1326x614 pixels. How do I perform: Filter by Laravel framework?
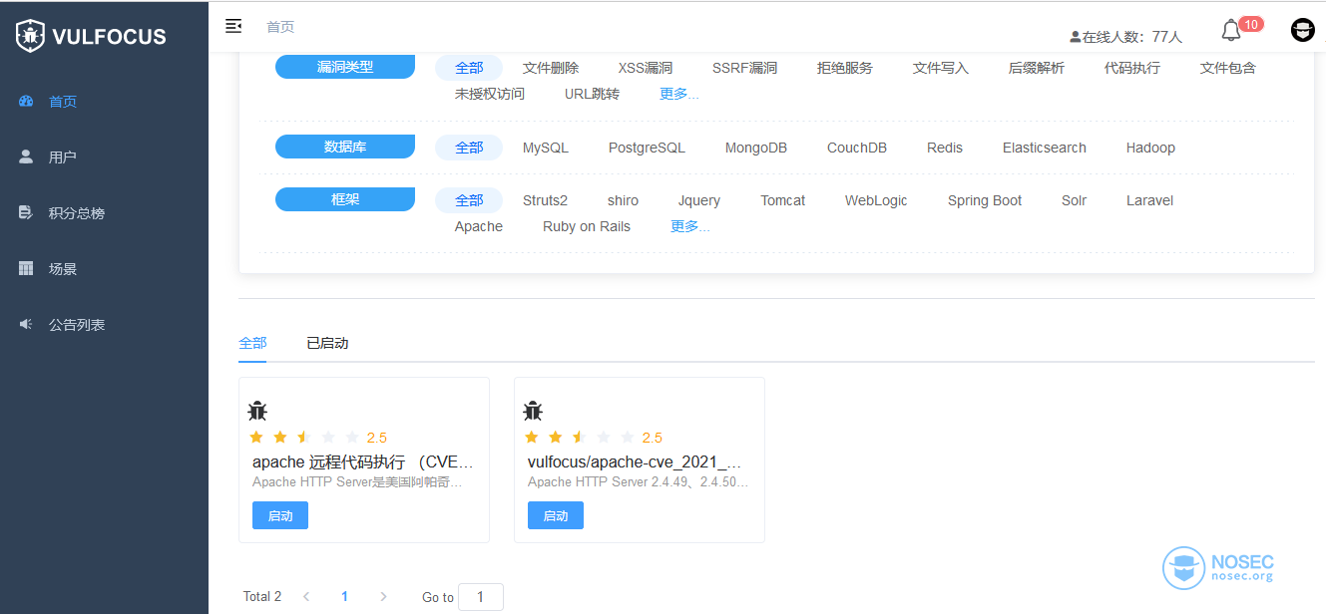coord(1149,200)
